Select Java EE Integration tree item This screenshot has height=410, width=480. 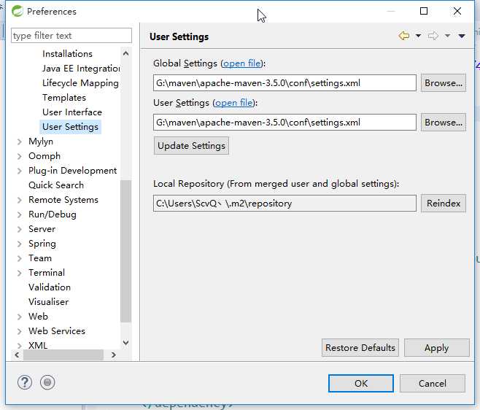(81, 69)
